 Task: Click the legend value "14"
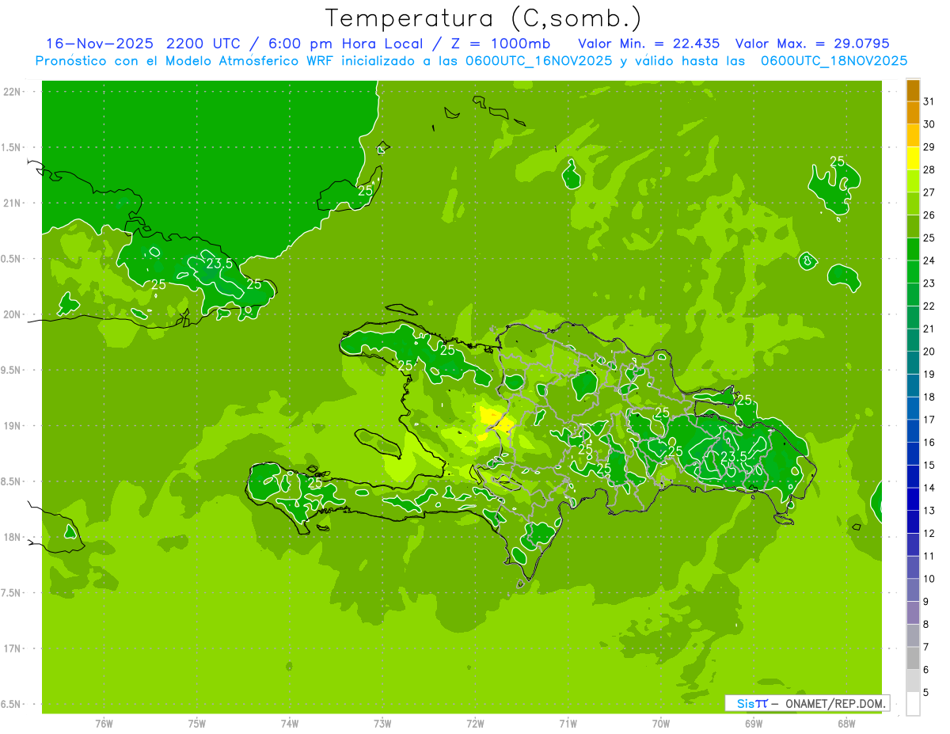[929, 488]
